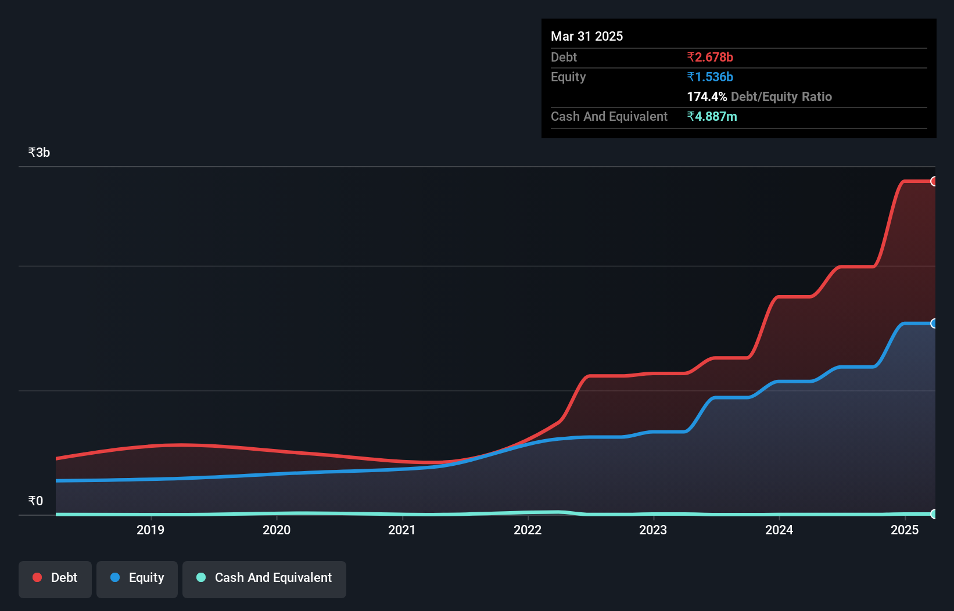The height and width of the screenshot is (611, 954).
Task: Select the Debt line endpoint marker
Action: (x=934, y=181)
